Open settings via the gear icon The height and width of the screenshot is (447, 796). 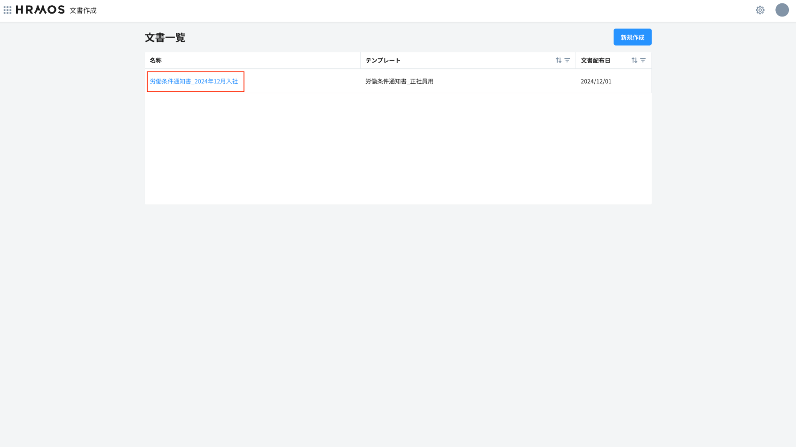[760, 10]
